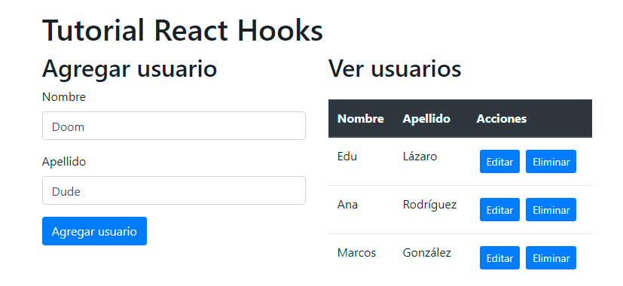Select the Rodríguez surname cell

point(429,205)
